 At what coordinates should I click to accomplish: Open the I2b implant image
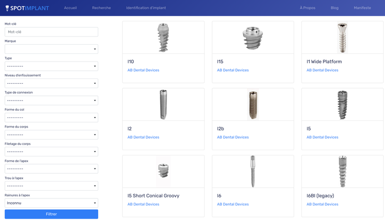[x=253, y=104]
